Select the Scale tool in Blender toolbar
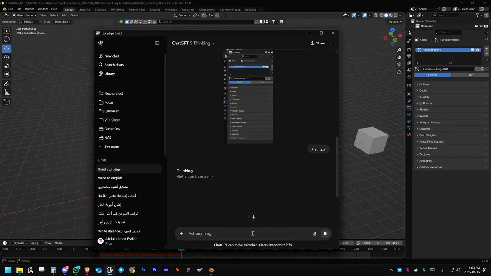This screenshot has height=276, width=491. (x=7, y=66)
